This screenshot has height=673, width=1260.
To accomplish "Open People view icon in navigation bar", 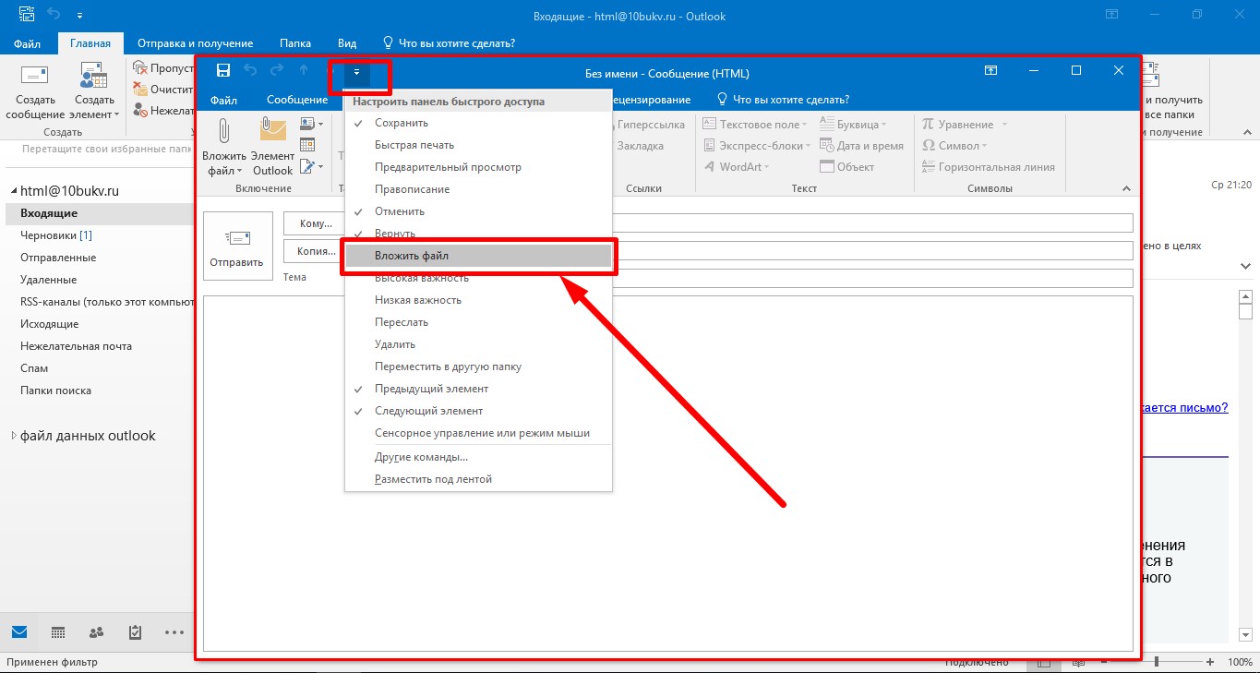I will (x=96, y=632).
